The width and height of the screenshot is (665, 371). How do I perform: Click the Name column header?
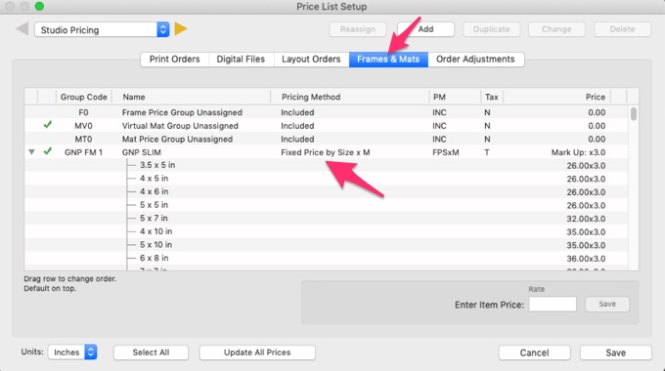[191, 97]
